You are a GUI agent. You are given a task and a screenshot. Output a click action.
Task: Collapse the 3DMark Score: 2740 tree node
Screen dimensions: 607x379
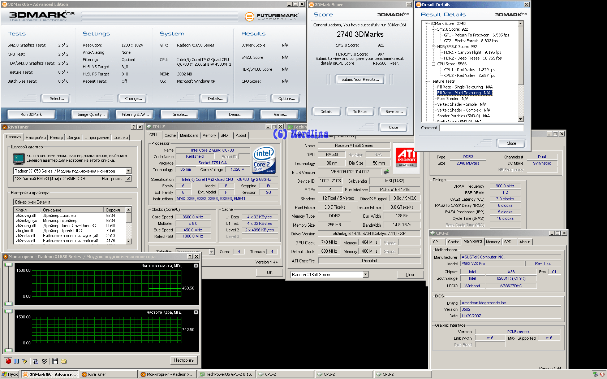(427, 23)
